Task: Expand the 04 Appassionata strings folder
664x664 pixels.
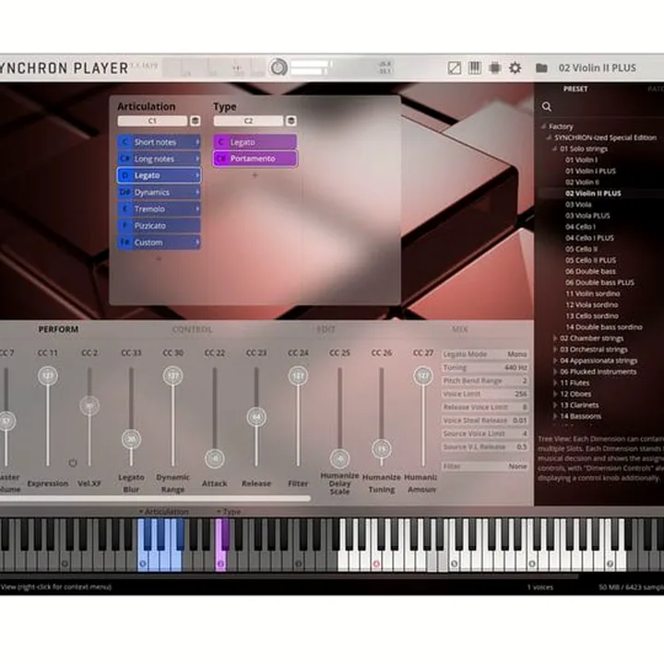Action: [x=555, y=361]
